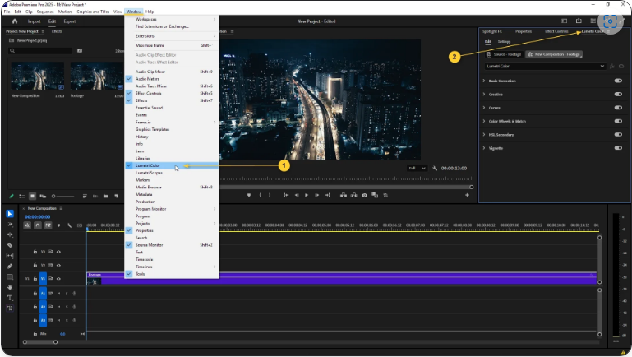Choose Find Extensions on Exchange

pos(172,26)
